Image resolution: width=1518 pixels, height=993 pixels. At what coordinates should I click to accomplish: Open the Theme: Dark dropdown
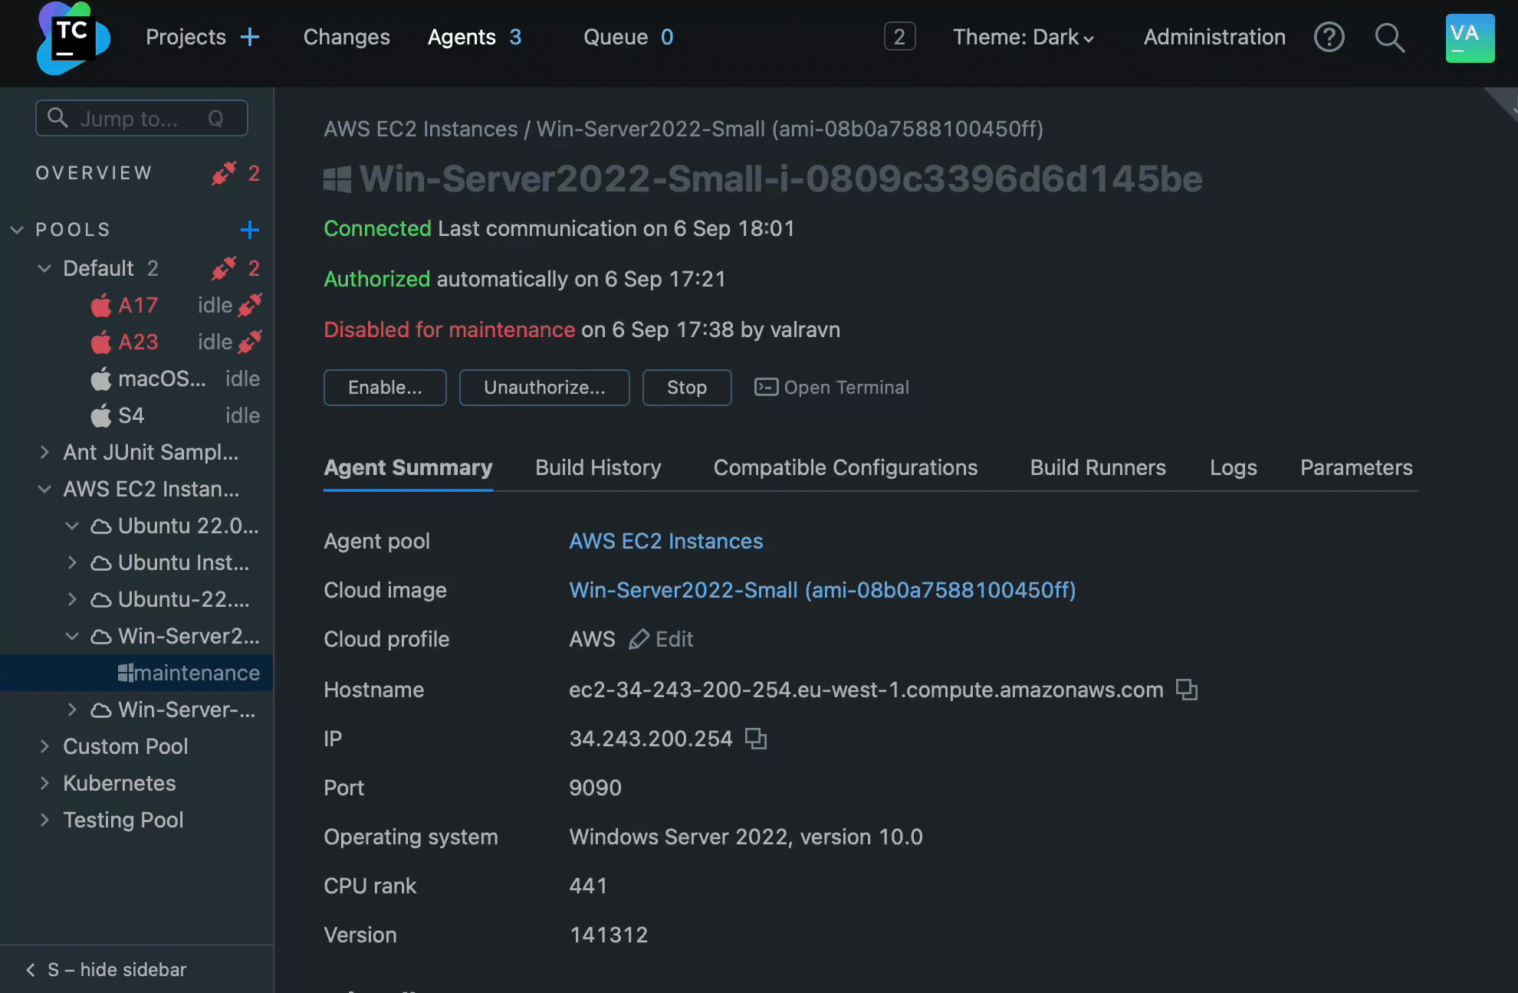(1024, 37)
